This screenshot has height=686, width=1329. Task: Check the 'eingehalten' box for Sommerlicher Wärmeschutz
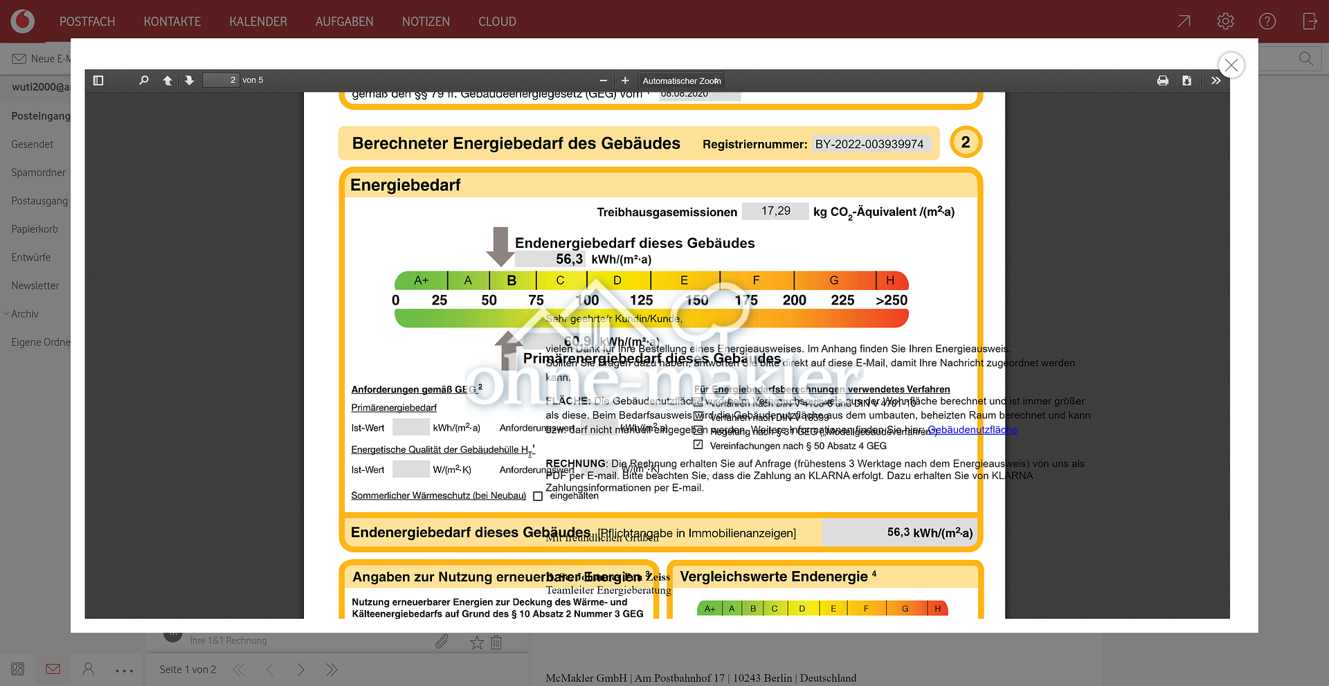pos(539,496)
